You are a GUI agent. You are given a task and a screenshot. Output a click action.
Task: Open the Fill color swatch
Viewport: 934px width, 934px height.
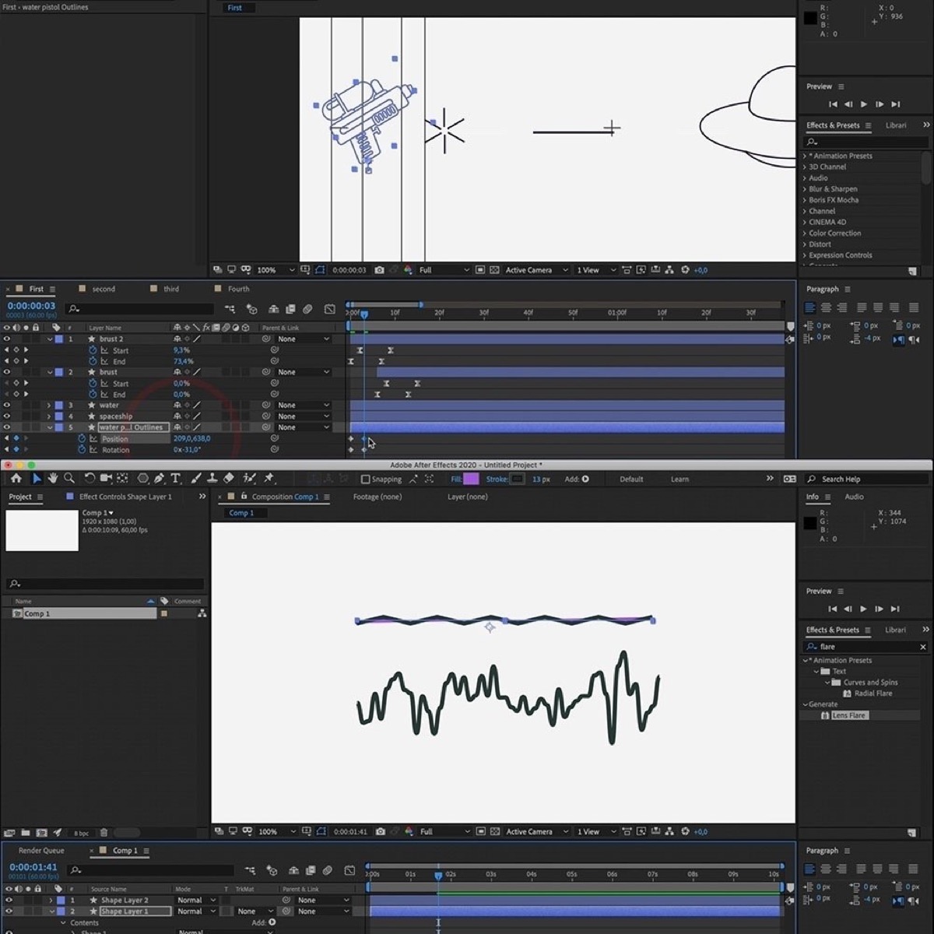[x=469, y=479]
